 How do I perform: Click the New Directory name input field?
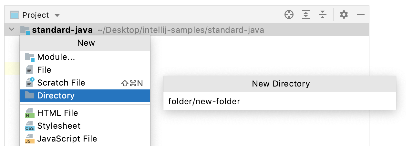coord(279,102)
